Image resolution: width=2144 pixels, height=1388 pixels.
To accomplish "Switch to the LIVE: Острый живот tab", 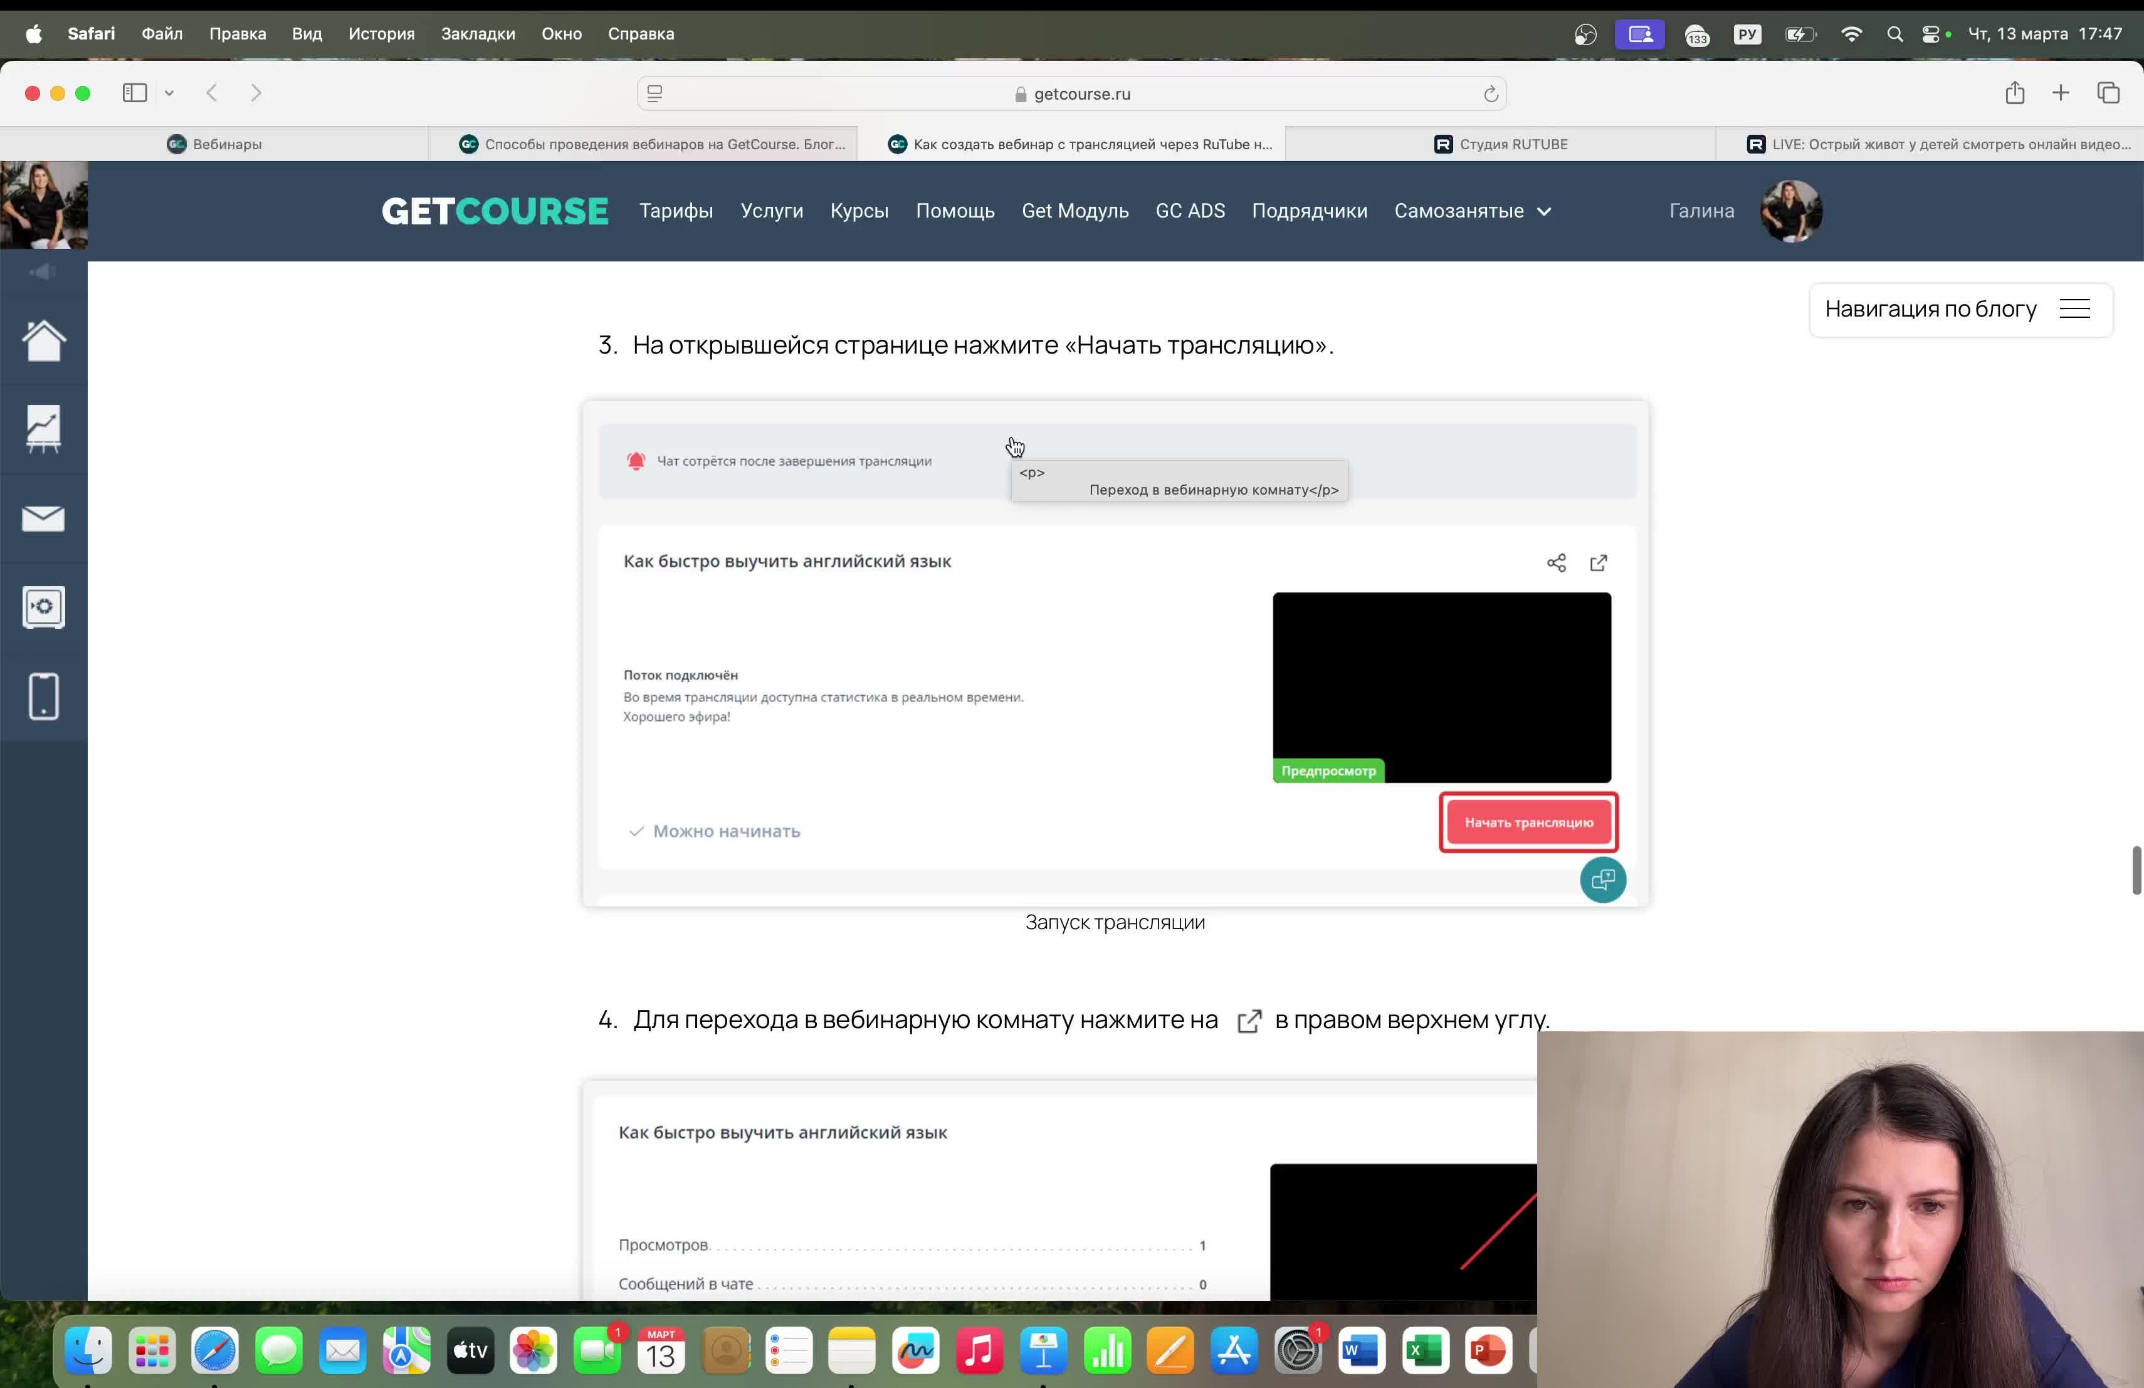I will click(x=1930, y=144).
